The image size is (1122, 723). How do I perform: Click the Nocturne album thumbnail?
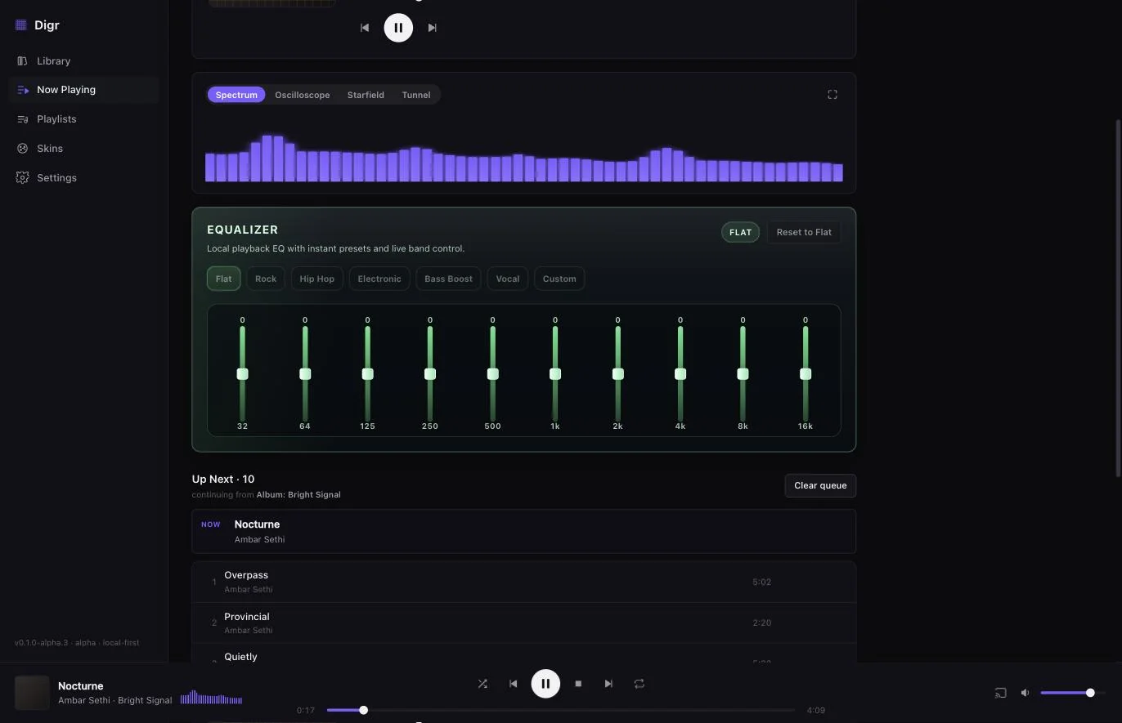pyautogui.click(x=32, y=693)
